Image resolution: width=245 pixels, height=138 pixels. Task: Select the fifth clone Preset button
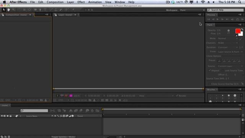(x=239, y=61)
